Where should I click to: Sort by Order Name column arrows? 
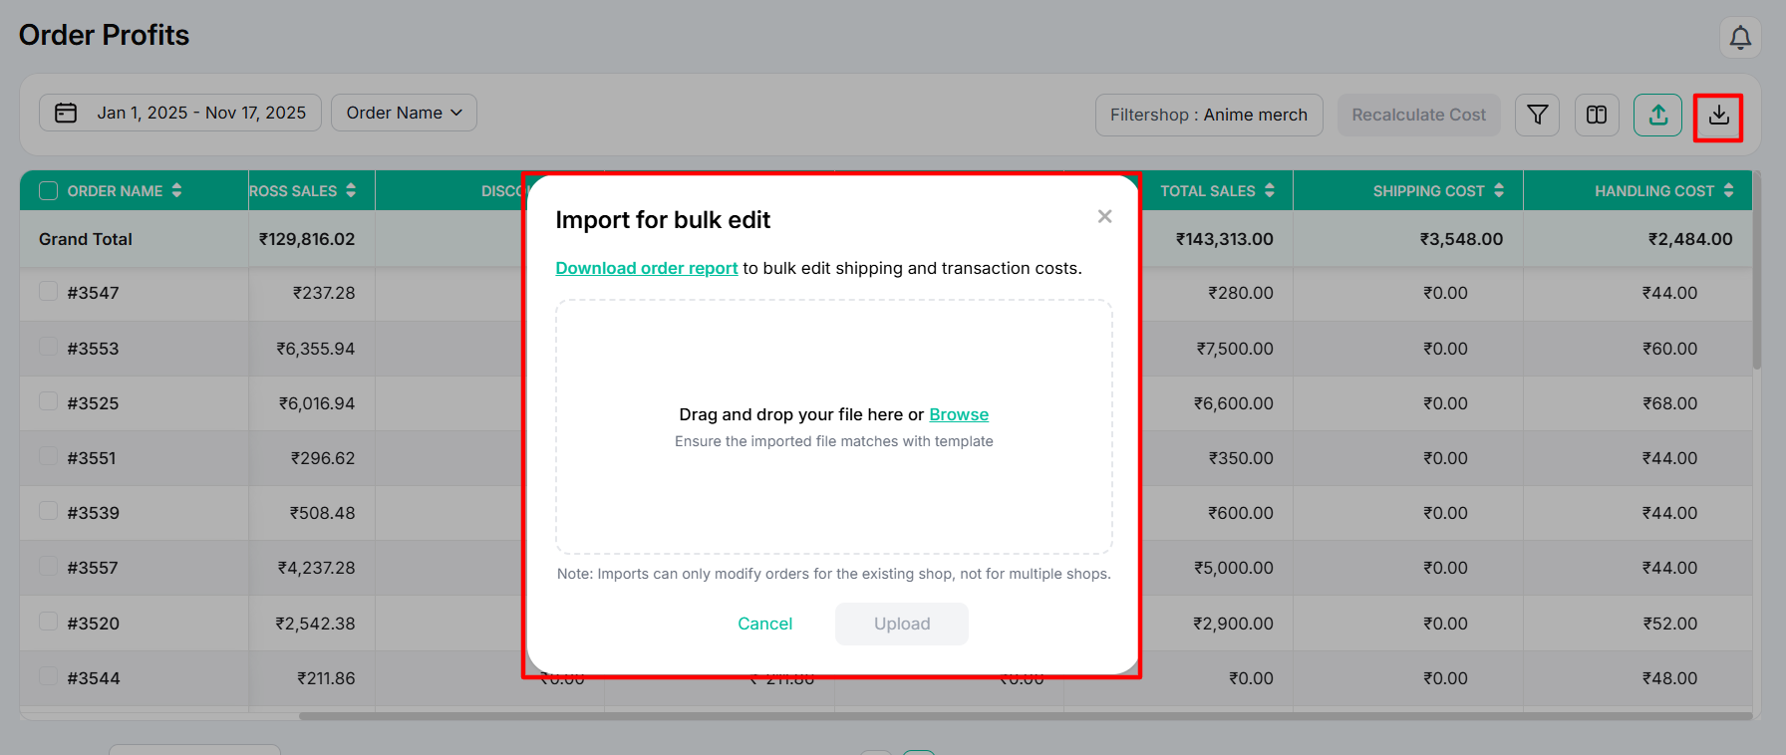click(x=176, y=190)
